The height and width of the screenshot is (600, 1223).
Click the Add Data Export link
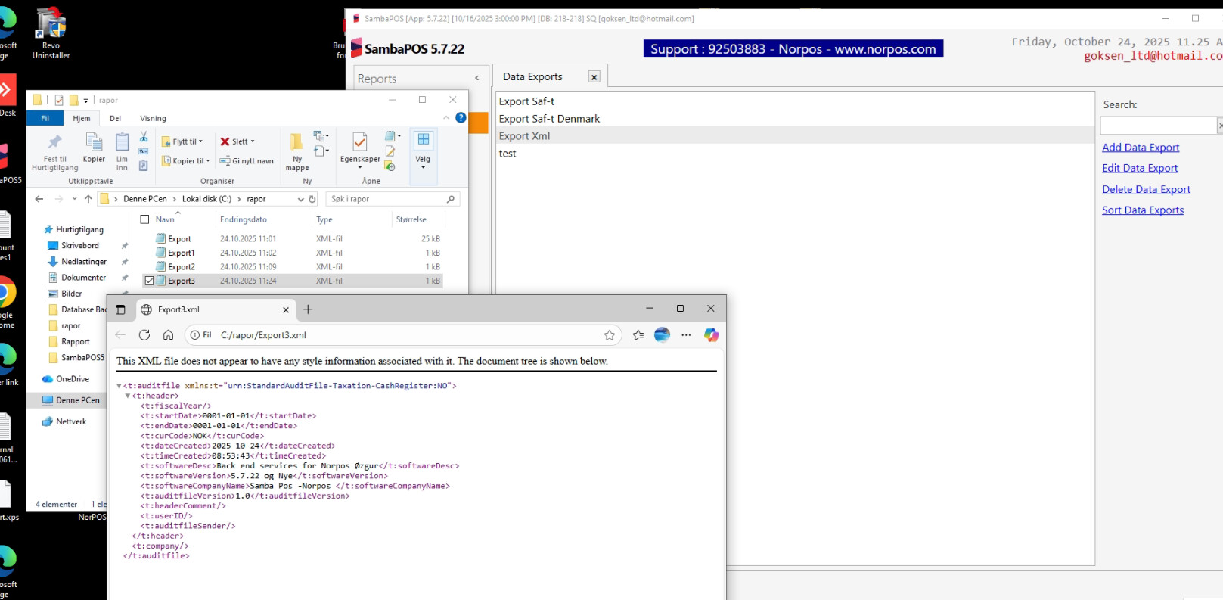(x=1140, y=148)
